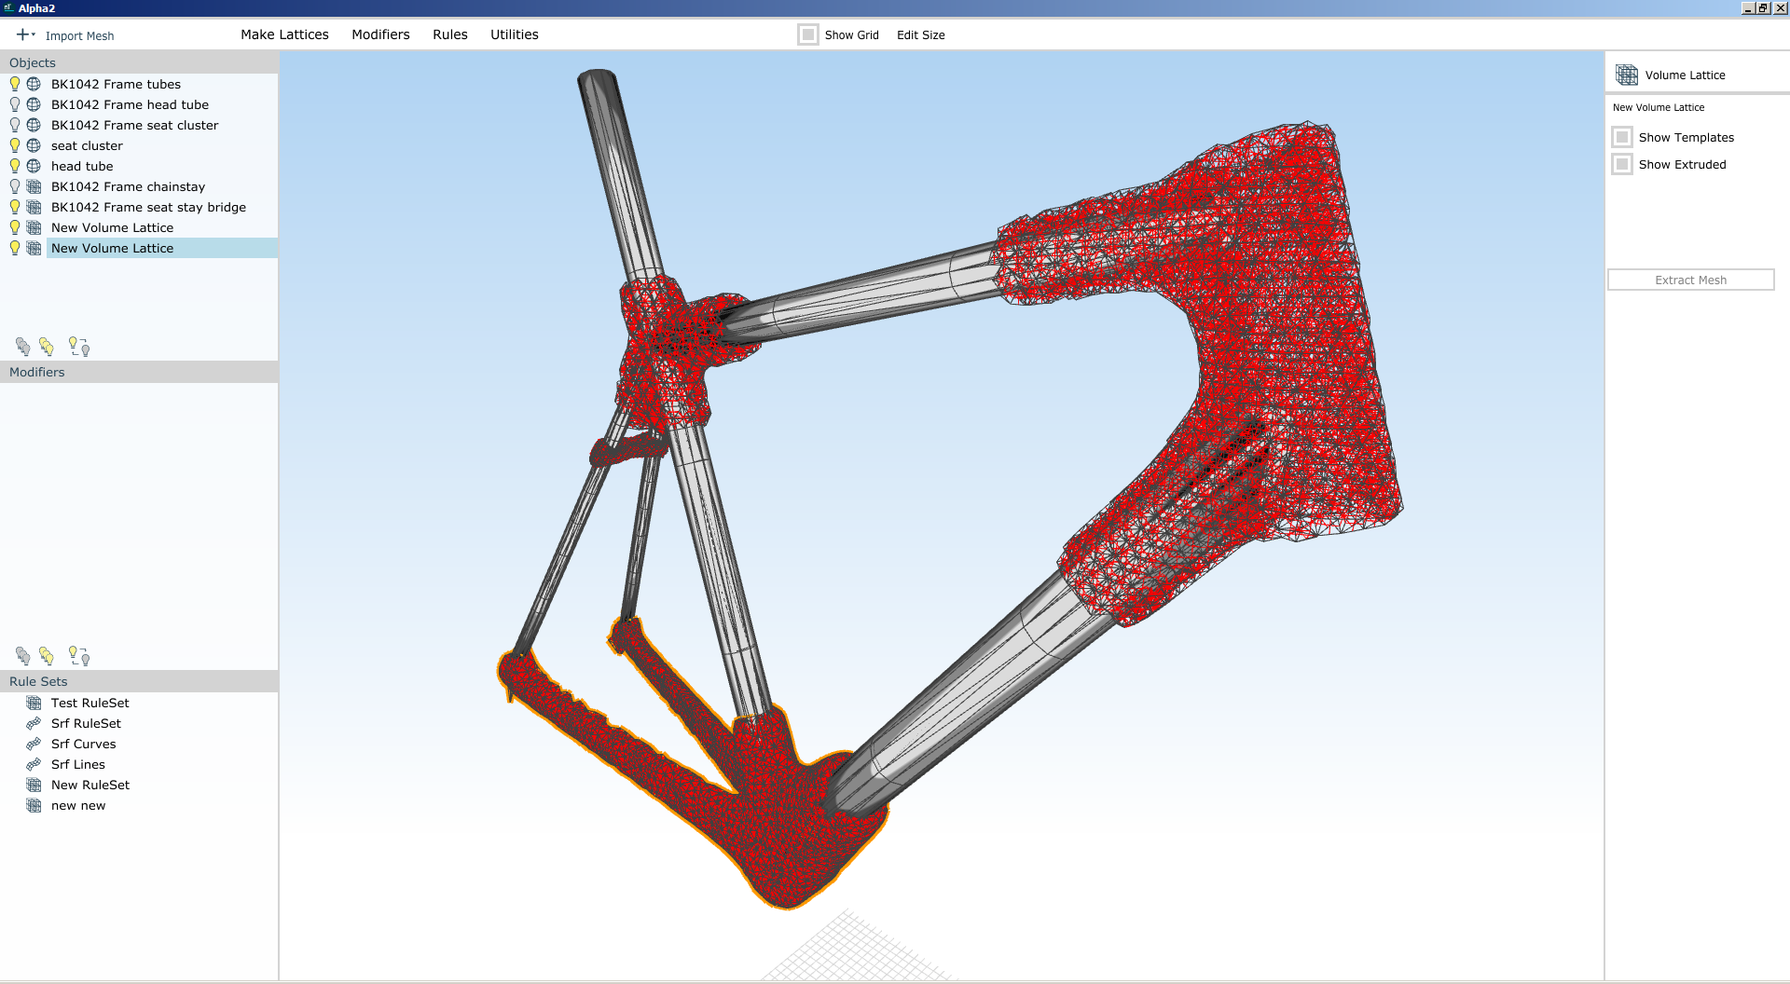Open the Modifiers menu
1790x984 pixels.
point(380,34)
